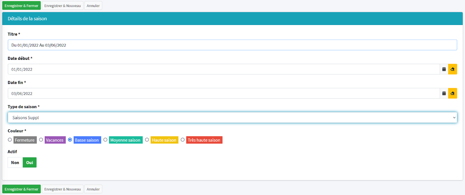Set Actif to Non
The height and width of the screenshot is (195, 465).
(15, 162)
